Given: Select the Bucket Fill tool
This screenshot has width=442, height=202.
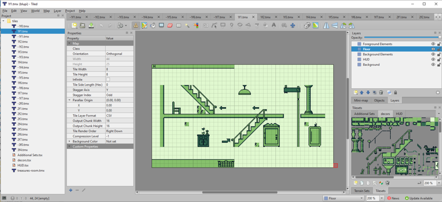Looking at the screenshot, I should pyautogui.click(x=153, y=26).
